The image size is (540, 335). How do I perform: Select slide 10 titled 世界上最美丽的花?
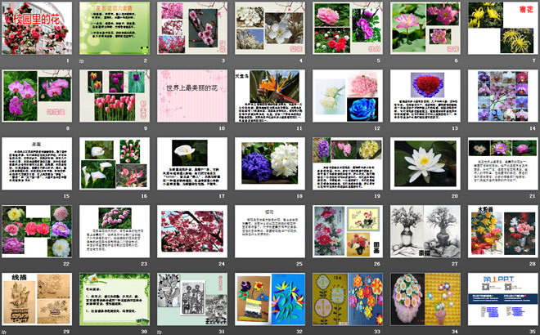click(192, 96)
